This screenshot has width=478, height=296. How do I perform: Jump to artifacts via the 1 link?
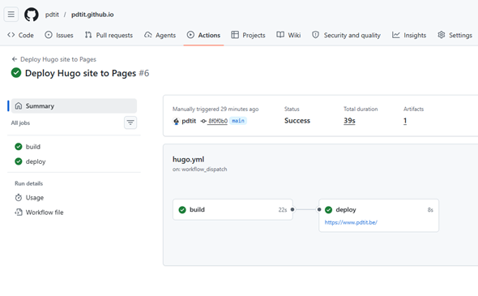pyautogui.click(x=405, y=121)
